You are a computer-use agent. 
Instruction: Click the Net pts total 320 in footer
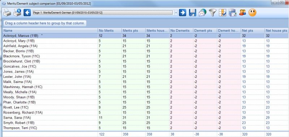click(245, 134)
